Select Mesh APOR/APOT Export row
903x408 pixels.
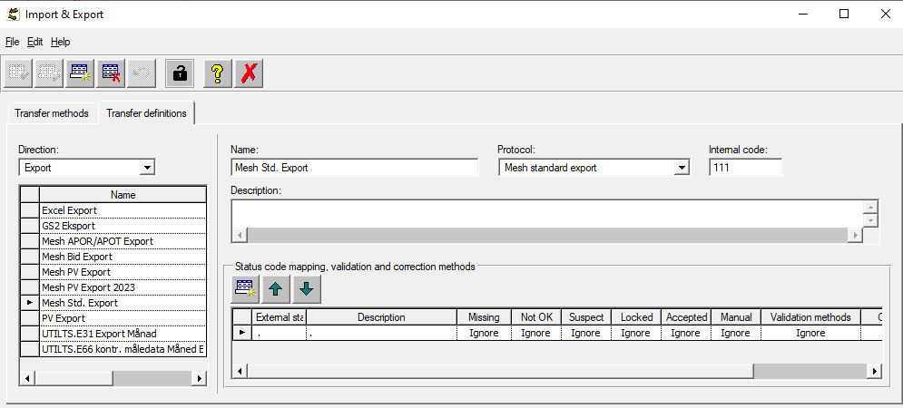tap(123, 241)
